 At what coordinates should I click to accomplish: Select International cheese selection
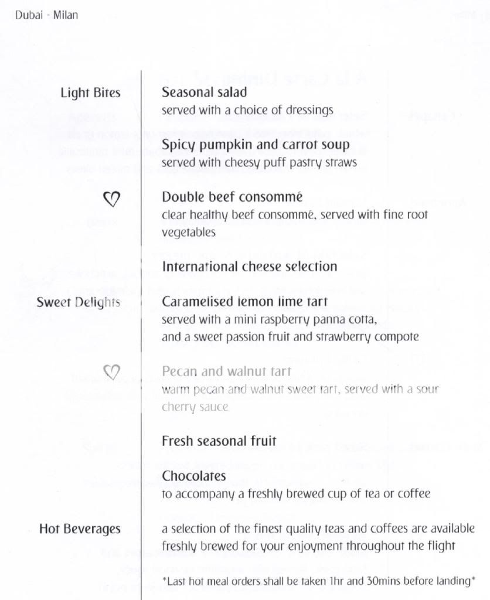coord(249,267)
